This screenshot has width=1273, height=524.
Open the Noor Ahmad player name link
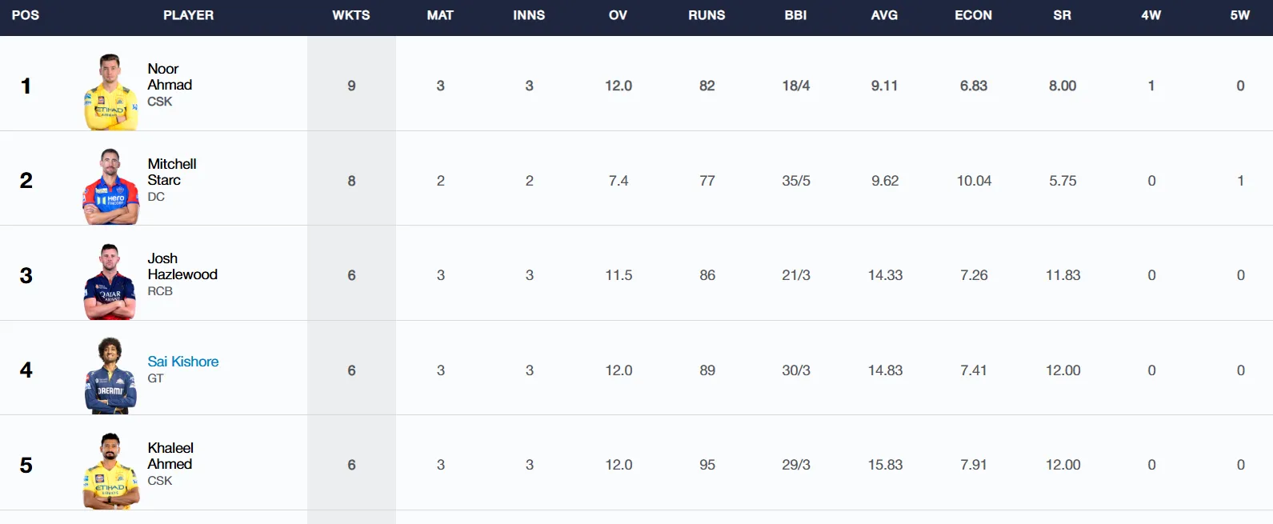click(170, 77)
